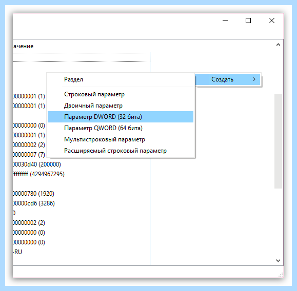Select the value 00000007 (7)

pyautogui.click(x=29, y=155)
